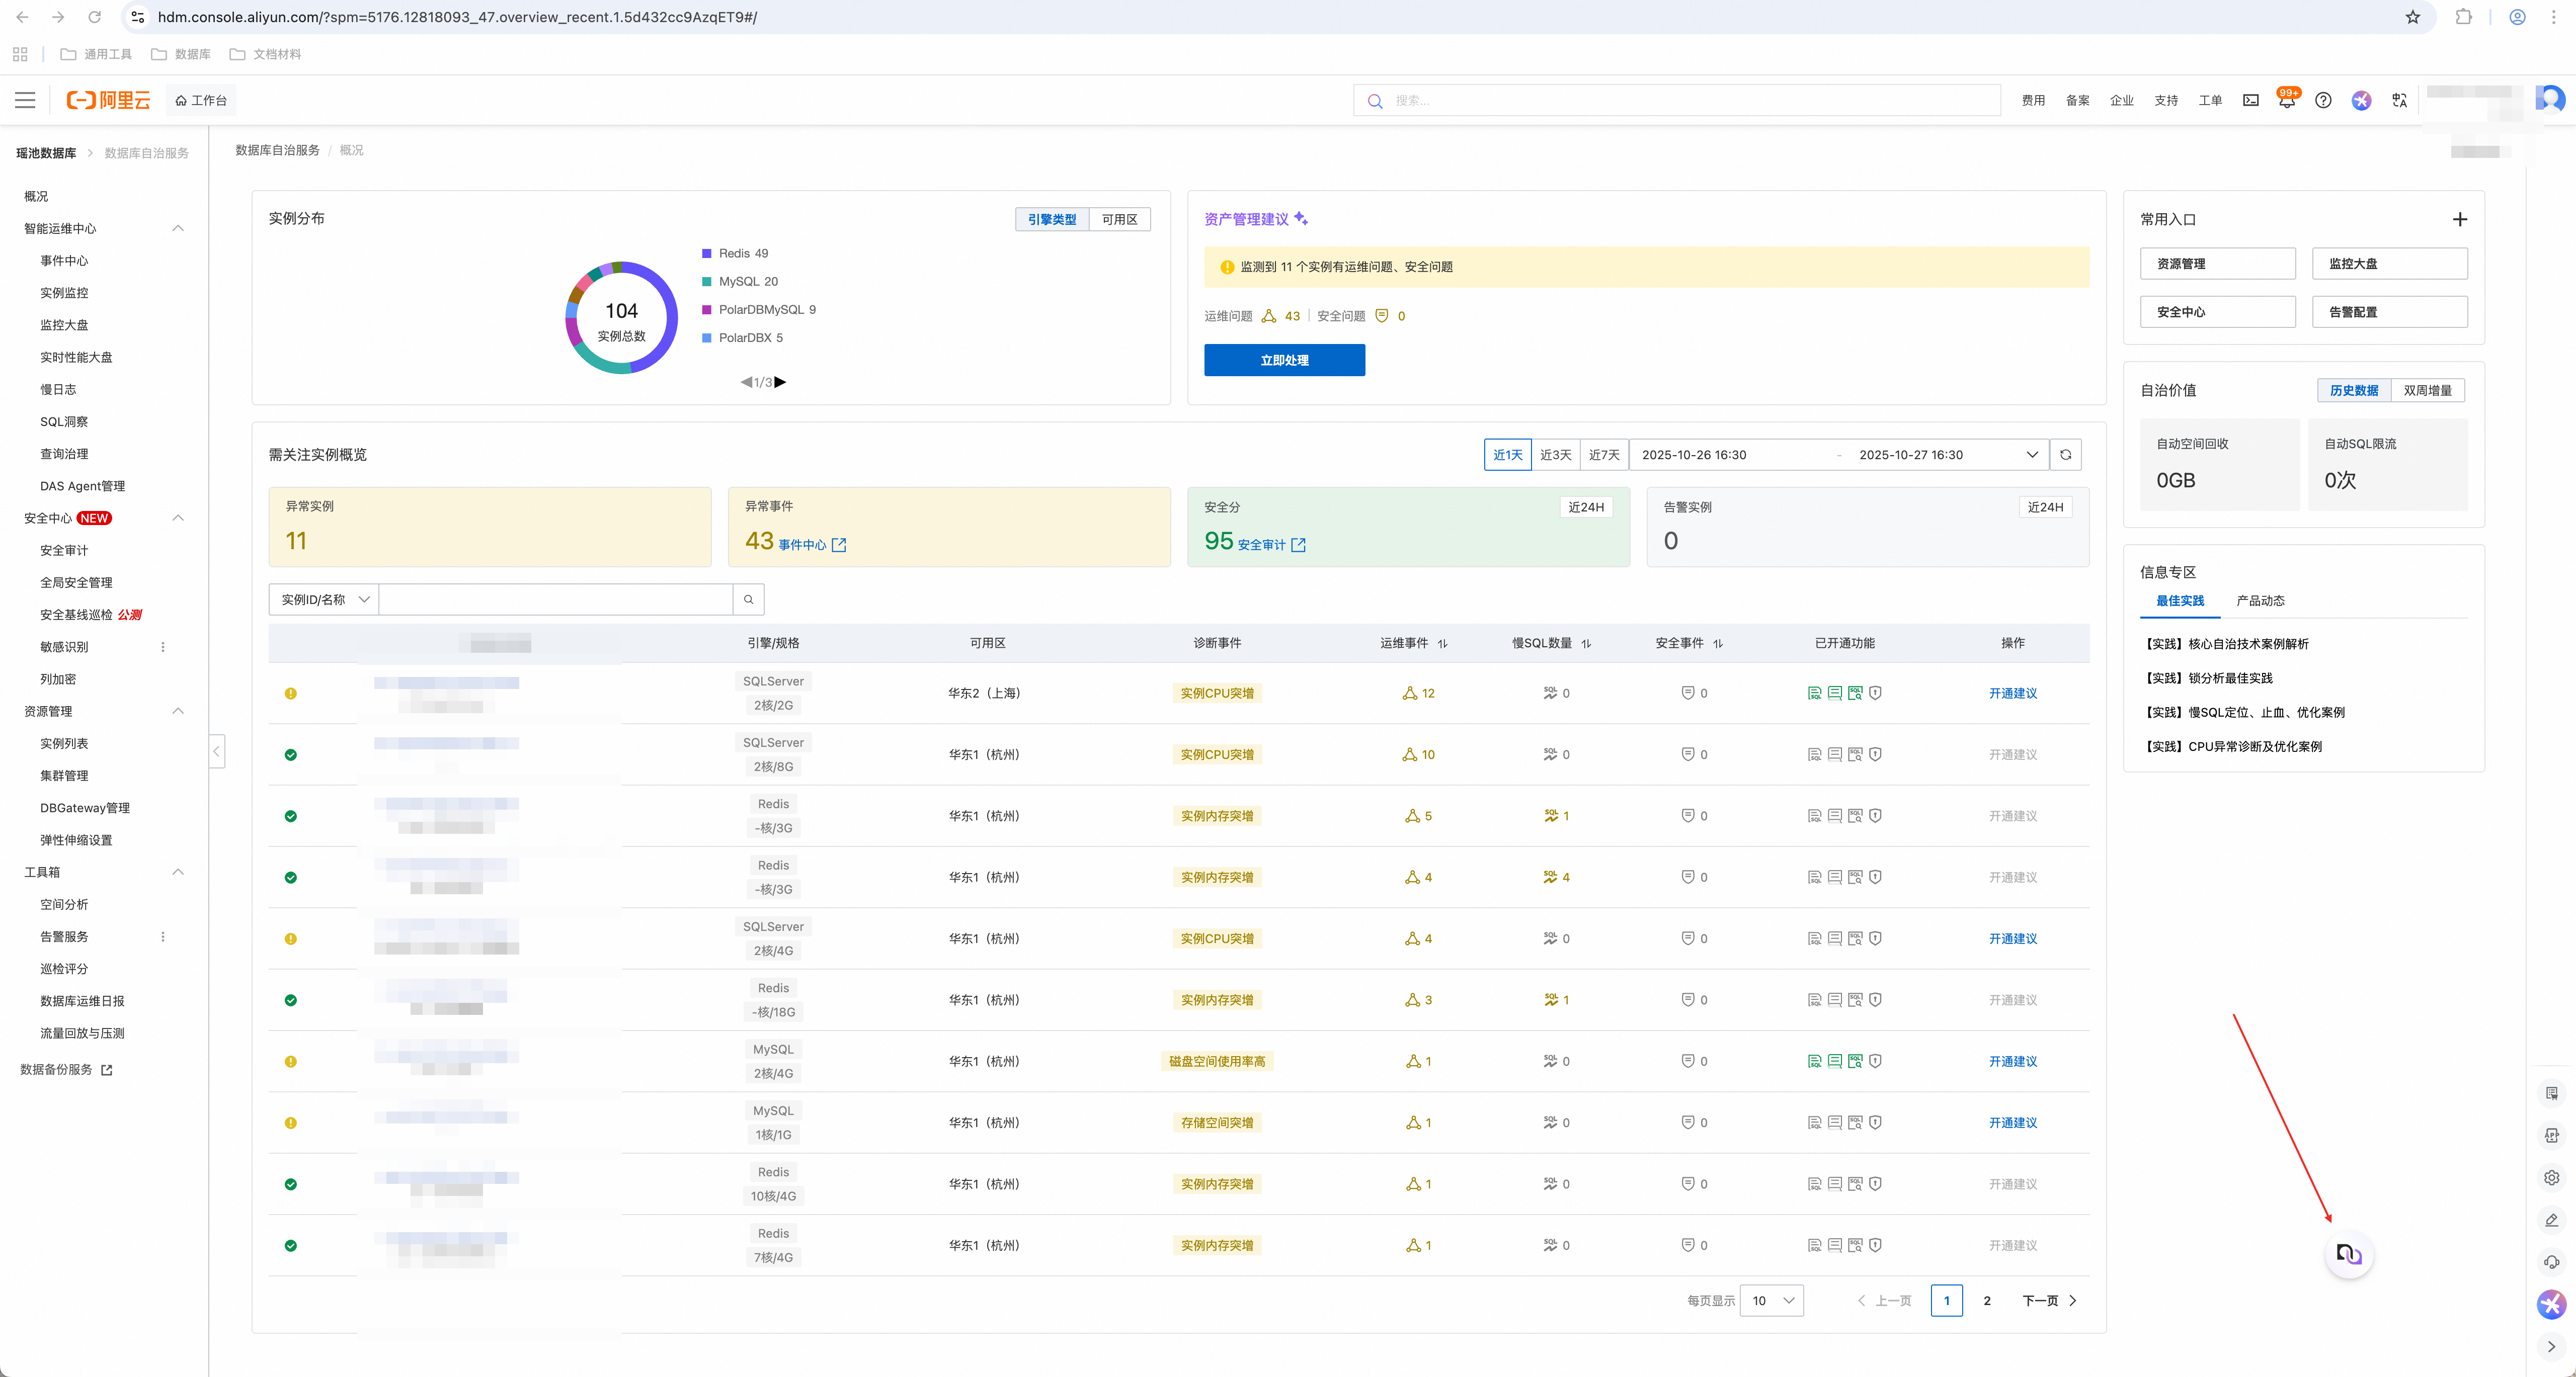Collapse the 智能运维中心 sidebar section
This screenshot has width=2576, height=1377.
[178, 229]
